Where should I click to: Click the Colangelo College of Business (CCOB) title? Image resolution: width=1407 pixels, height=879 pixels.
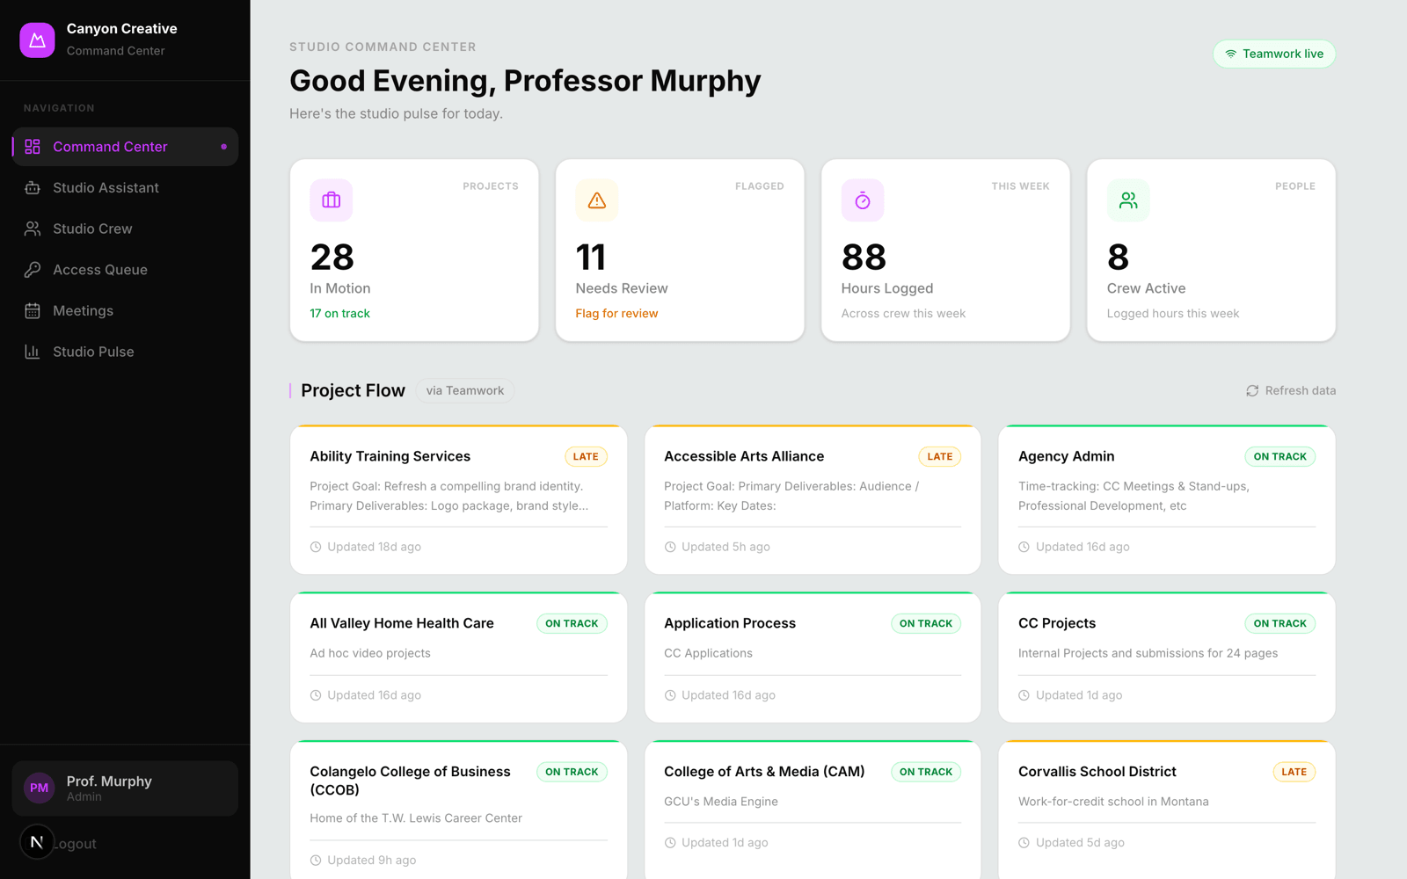410,781
